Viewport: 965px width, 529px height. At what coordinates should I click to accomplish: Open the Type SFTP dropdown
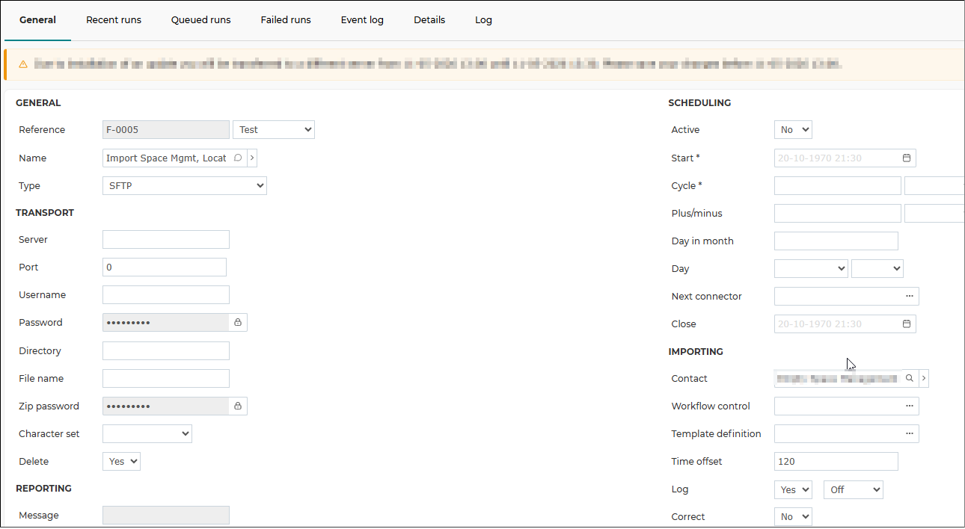(x=185, y=186)
